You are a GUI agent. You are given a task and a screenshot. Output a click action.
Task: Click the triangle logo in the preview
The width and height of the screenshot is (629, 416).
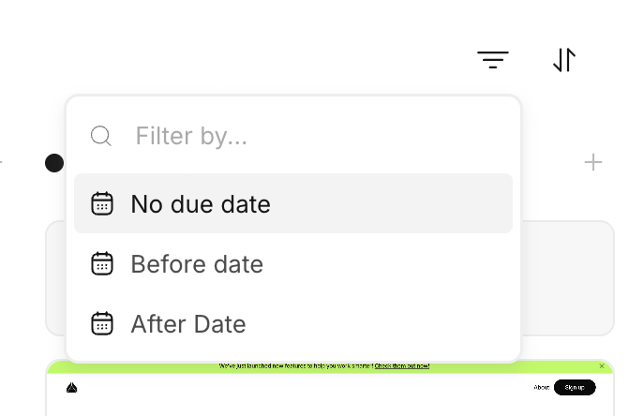click(x=72, y=387)
